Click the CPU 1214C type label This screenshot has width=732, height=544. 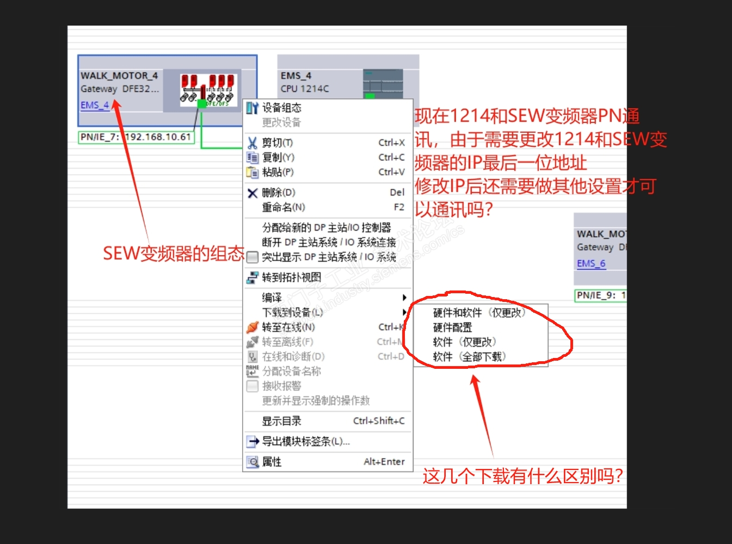(x=305, y=89)
